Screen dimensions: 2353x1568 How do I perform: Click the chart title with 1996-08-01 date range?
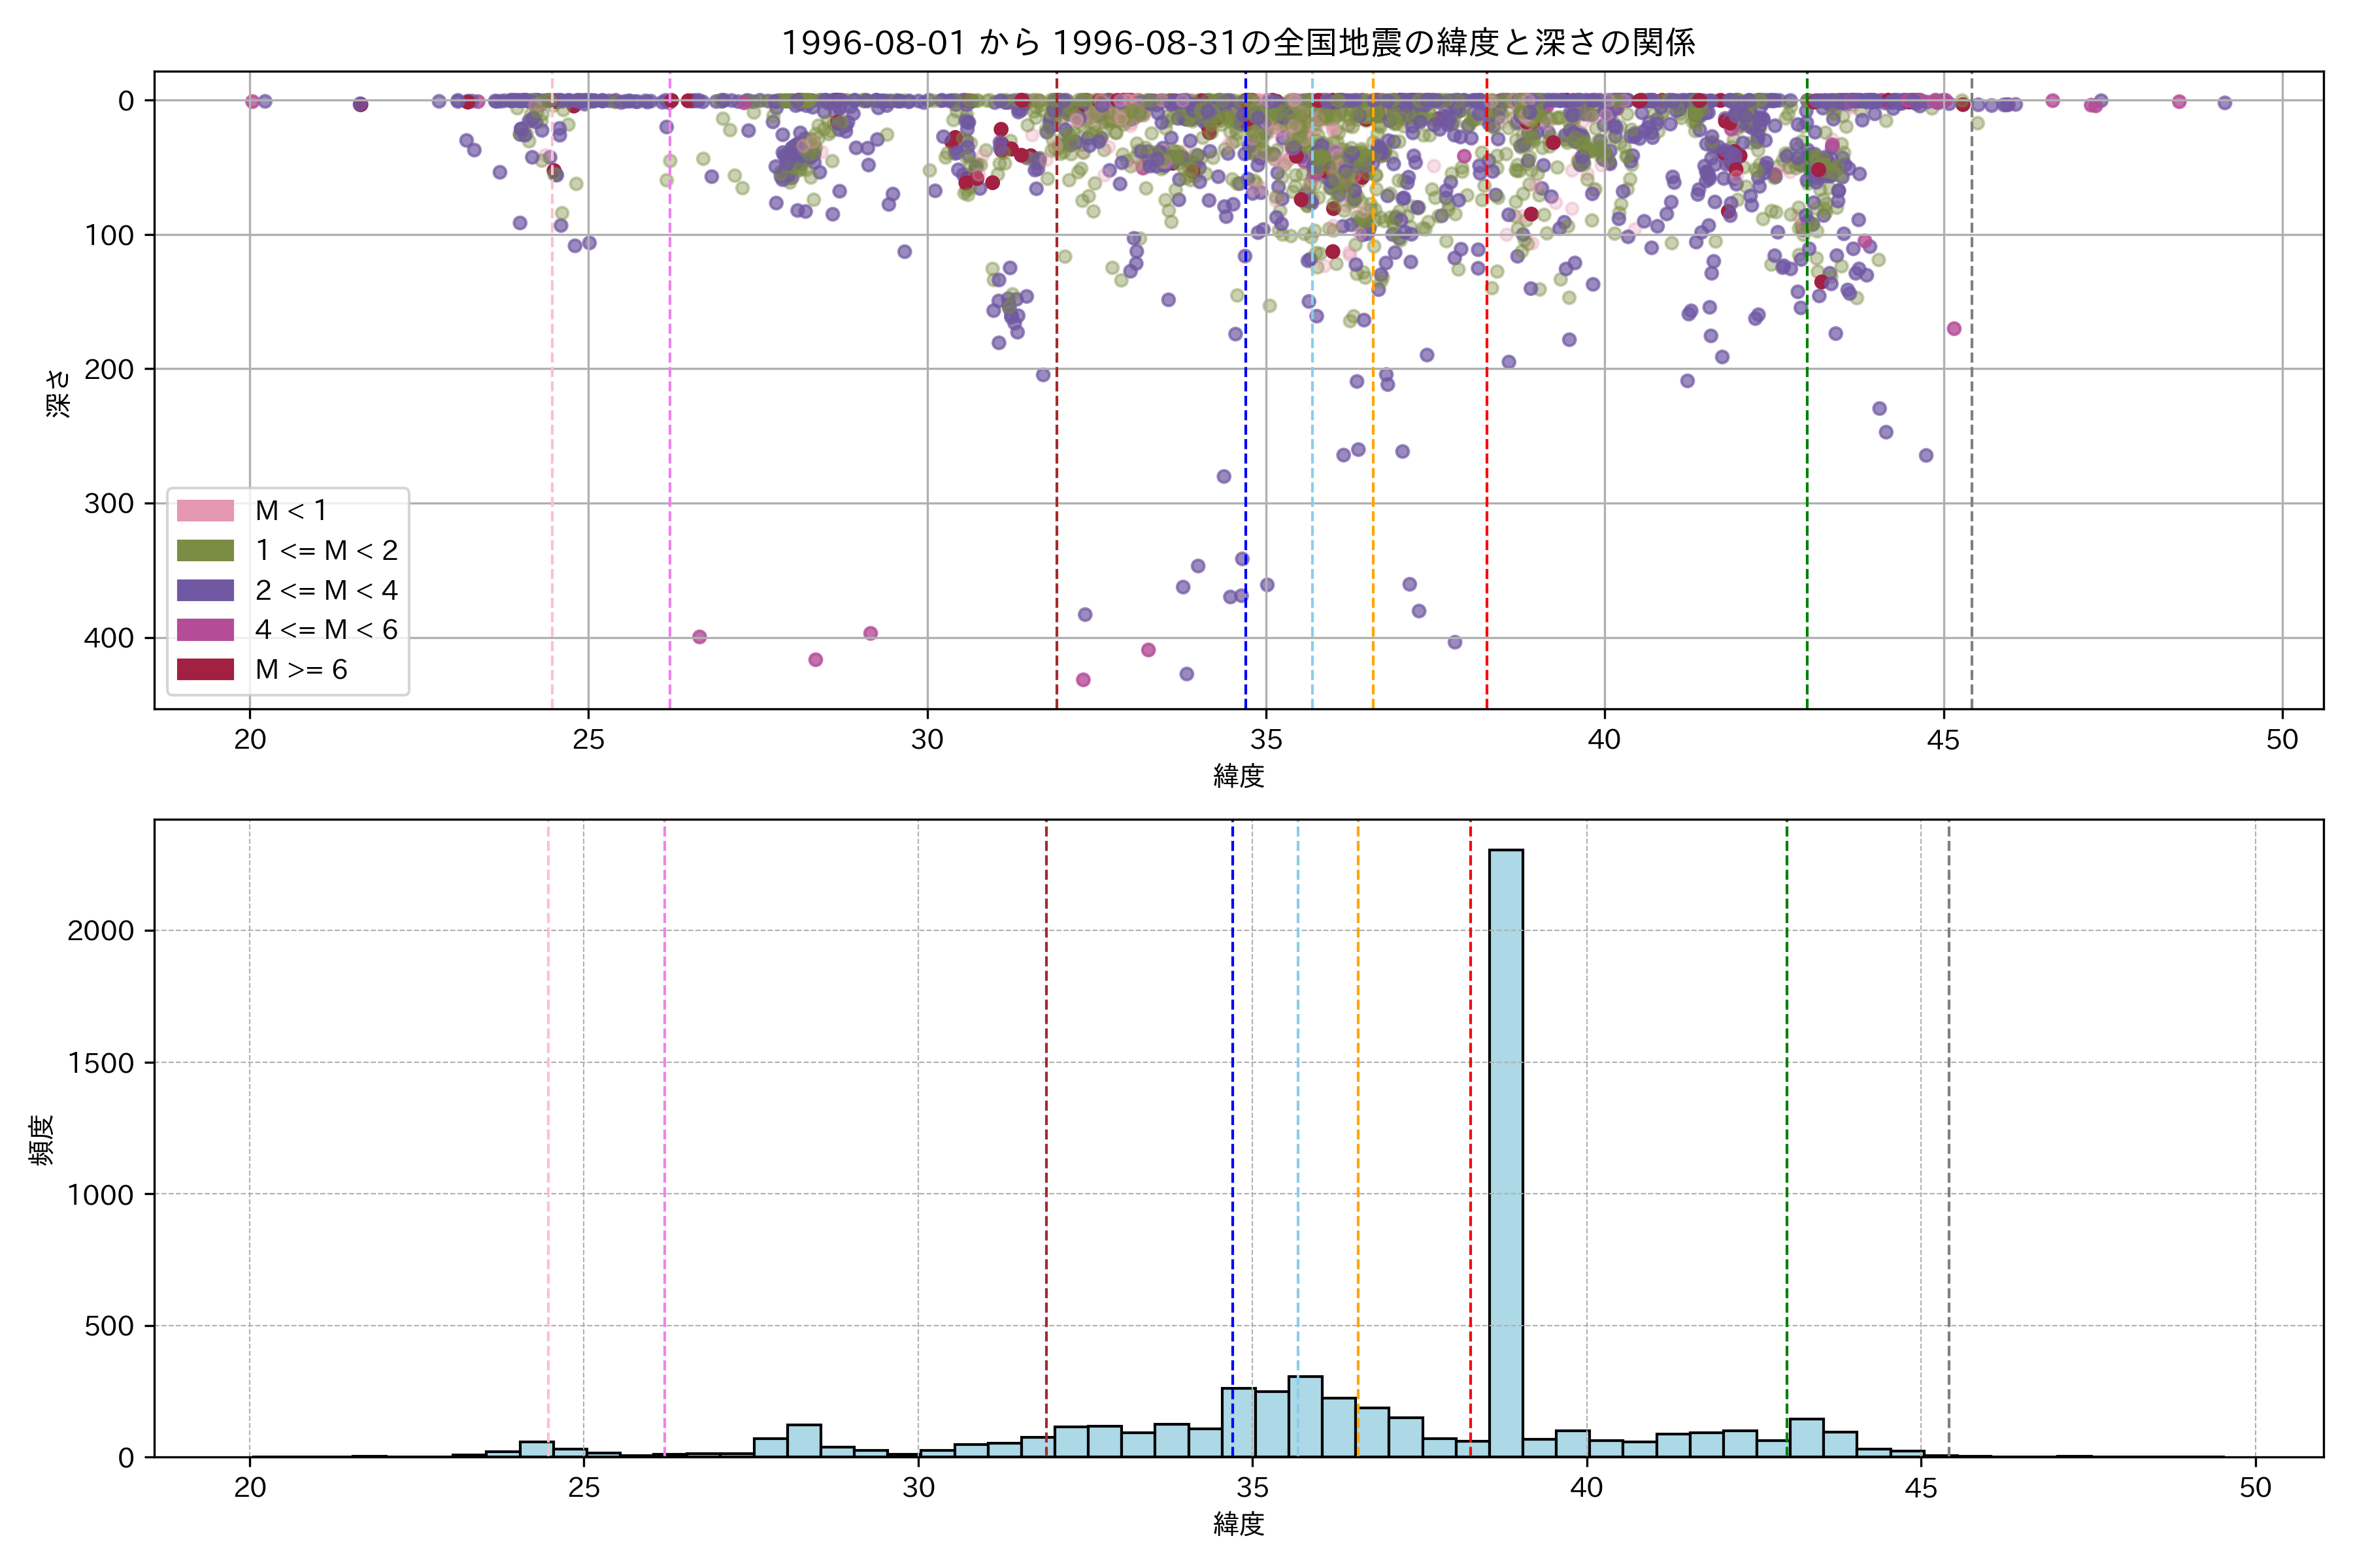[x=1237, y=43]
